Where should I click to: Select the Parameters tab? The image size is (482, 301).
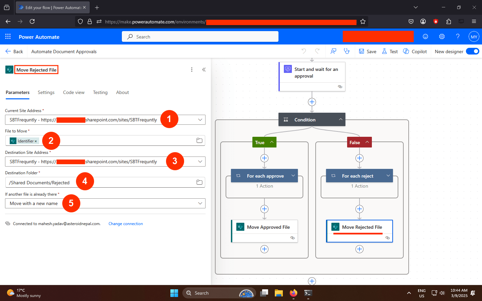(17, 92)
